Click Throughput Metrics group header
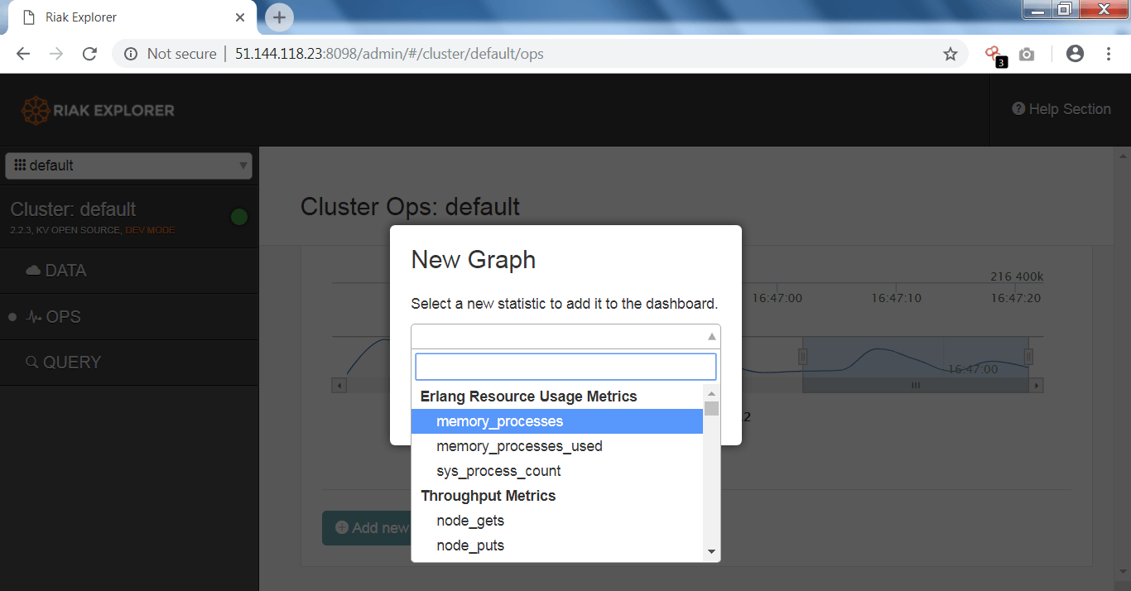The image size is (1131, 591). click(x=488, y=496)
